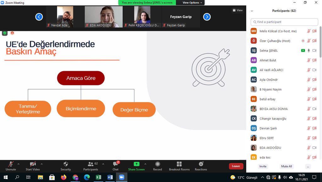The image size is (322, 182).
Task: Click the green Share Screen icon
Action: coord(136,164)
